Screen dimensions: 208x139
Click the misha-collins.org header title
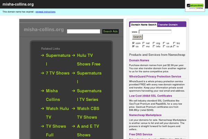click(18, 4)
